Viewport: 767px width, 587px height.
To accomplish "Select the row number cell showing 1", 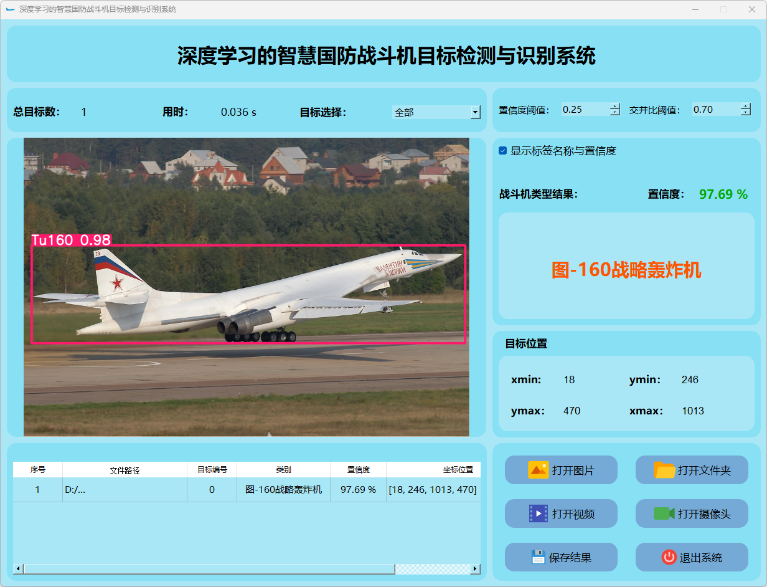I will 38,490.
